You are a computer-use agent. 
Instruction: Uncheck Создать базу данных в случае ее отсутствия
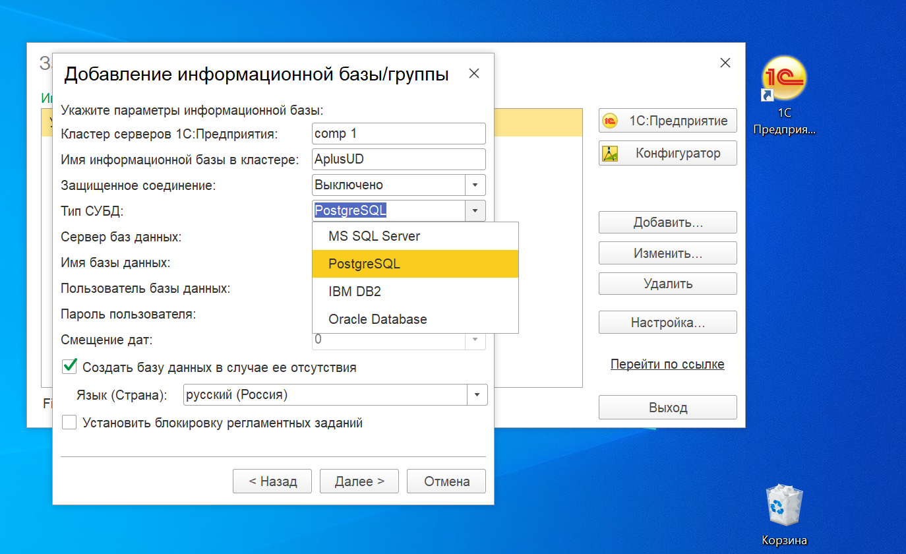click(69, 367)
